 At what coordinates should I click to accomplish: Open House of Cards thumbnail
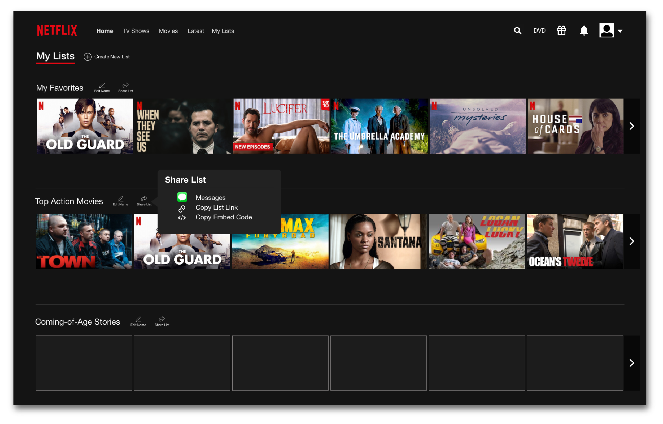click(575, 126)
